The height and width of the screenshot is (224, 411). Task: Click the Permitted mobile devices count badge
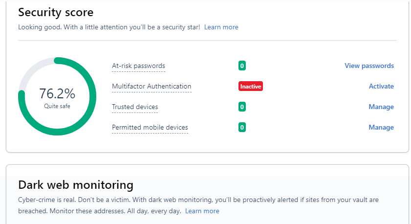[242, 127]
